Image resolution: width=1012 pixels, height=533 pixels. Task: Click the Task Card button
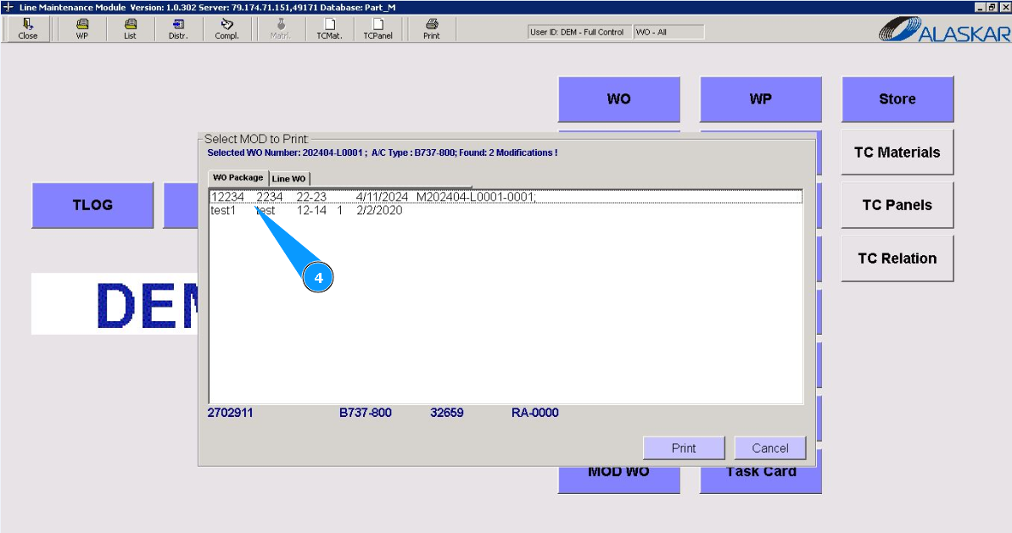[761, 479]
